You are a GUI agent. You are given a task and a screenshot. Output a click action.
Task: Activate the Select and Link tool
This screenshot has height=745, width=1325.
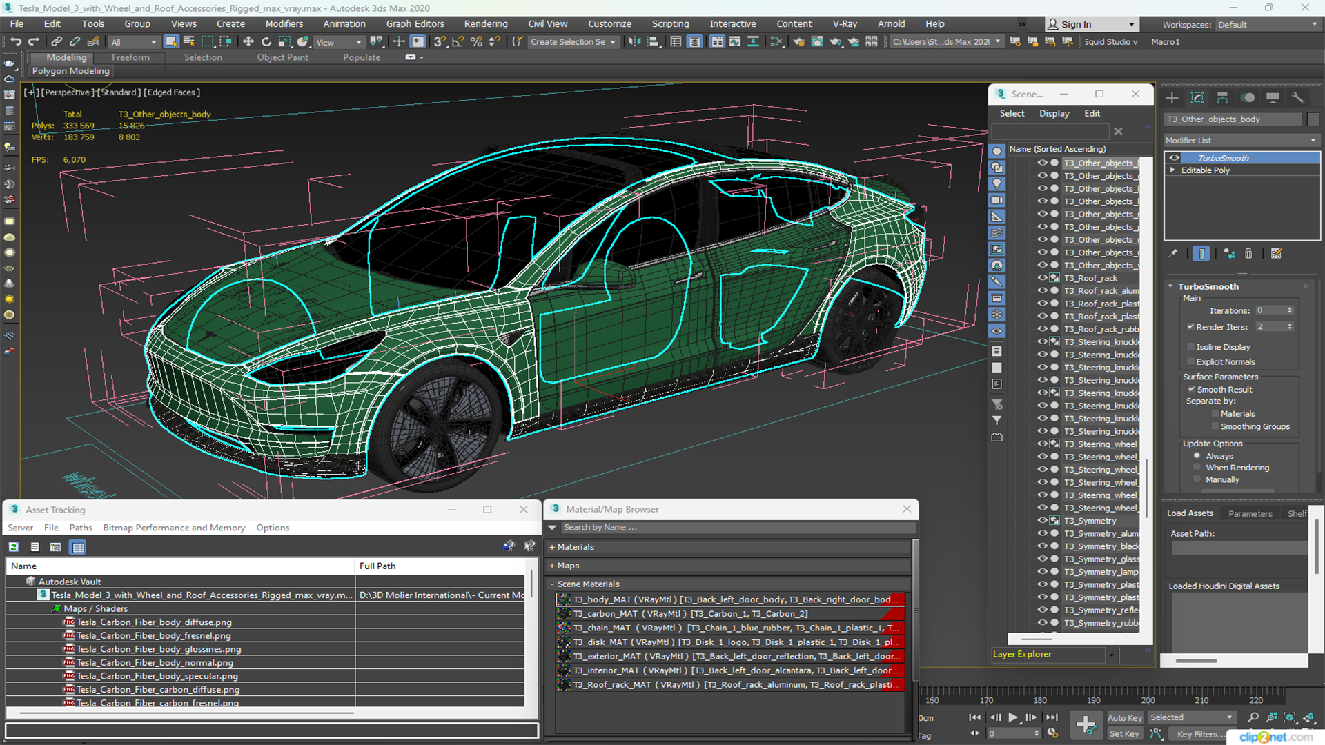pos(57,42)
